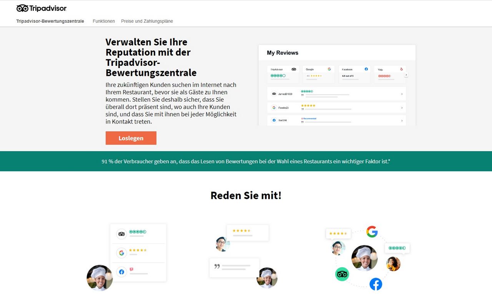Click the Facebook icon on the Facebook rating card
492x294 pixels.
pyautogui.click(x=366, y=69)
